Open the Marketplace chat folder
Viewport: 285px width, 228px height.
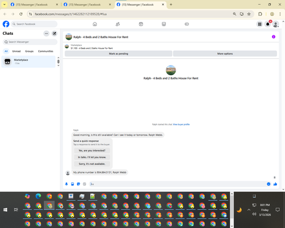click(x=28, y=62)
